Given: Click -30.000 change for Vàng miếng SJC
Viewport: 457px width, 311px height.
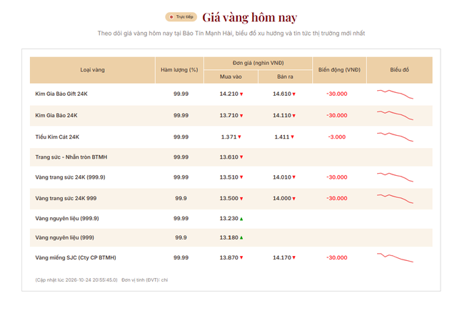Looking at the screenshot, I should click(x=337, y=257).
